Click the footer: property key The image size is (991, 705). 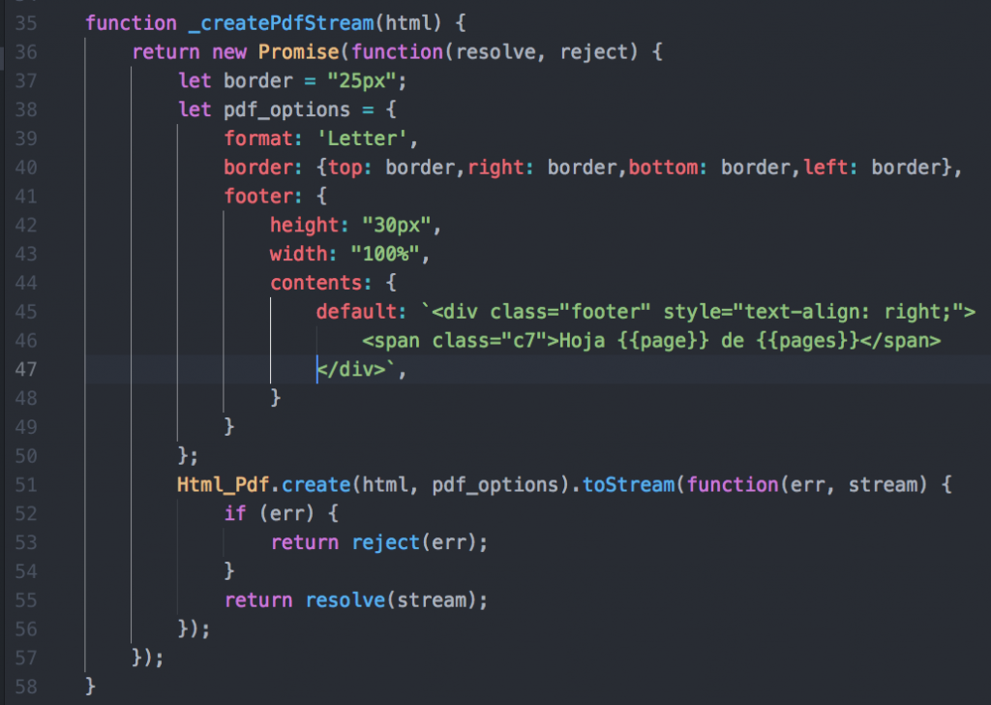pos(263,196)
